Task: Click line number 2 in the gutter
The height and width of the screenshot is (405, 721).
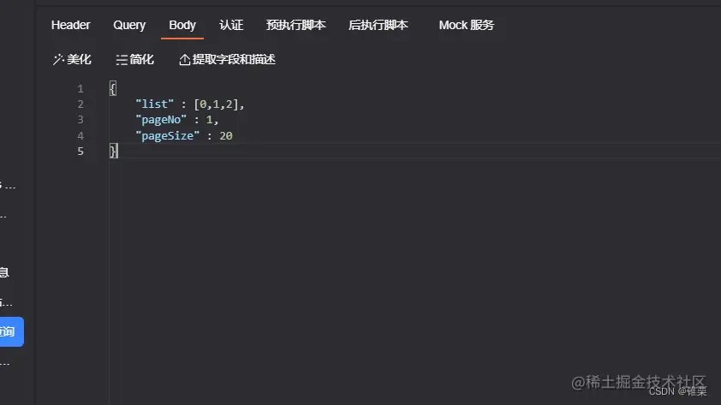Action: pos(80,104)
